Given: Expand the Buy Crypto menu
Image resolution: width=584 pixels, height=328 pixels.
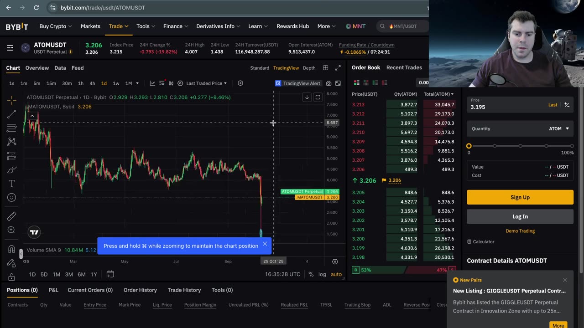Looking at the screenshot, I should (56, 26).
